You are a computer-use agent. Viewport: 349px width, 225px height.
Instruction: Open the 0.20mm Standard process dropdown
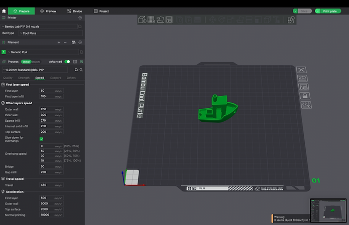click(x=35, y=70)
